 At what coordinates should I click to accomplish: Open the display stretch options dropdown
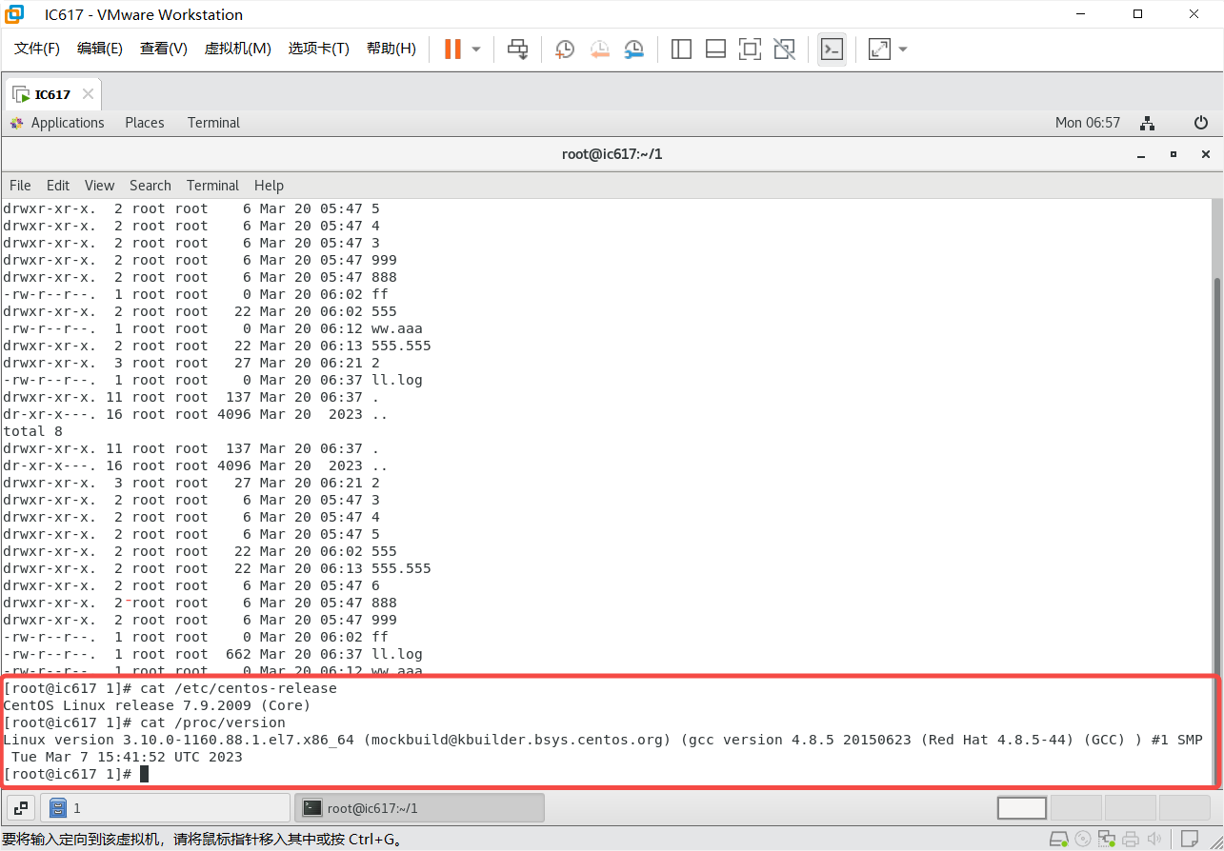[903, 49]
